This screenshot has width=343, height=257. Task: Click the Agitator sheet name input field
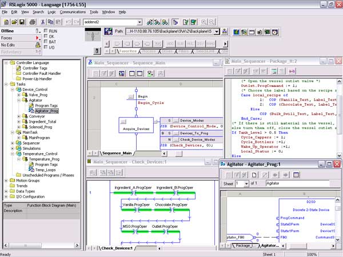[x=297, y=183]
